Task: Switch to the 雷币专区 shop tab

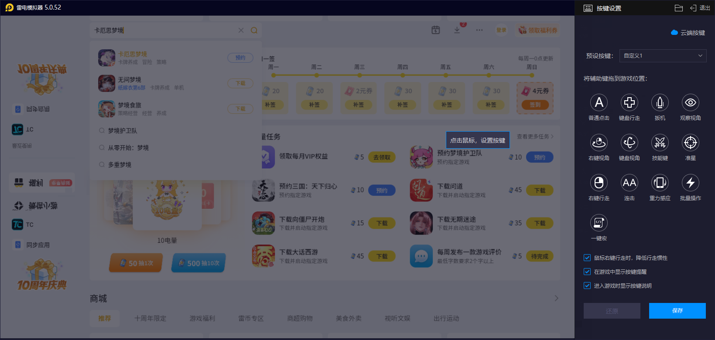Action: (x=251, y=319)
